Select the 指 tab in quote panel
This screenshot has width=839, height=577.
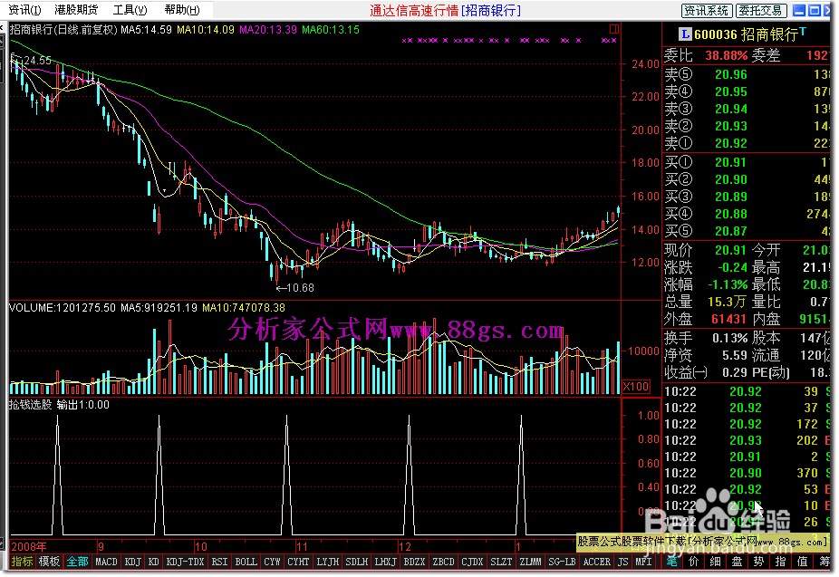tap(780, 562)
